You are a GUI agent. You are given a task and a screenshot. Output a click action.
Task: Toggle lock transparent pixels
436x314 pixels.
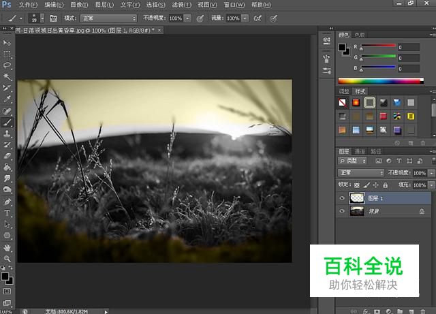(357, 185)
